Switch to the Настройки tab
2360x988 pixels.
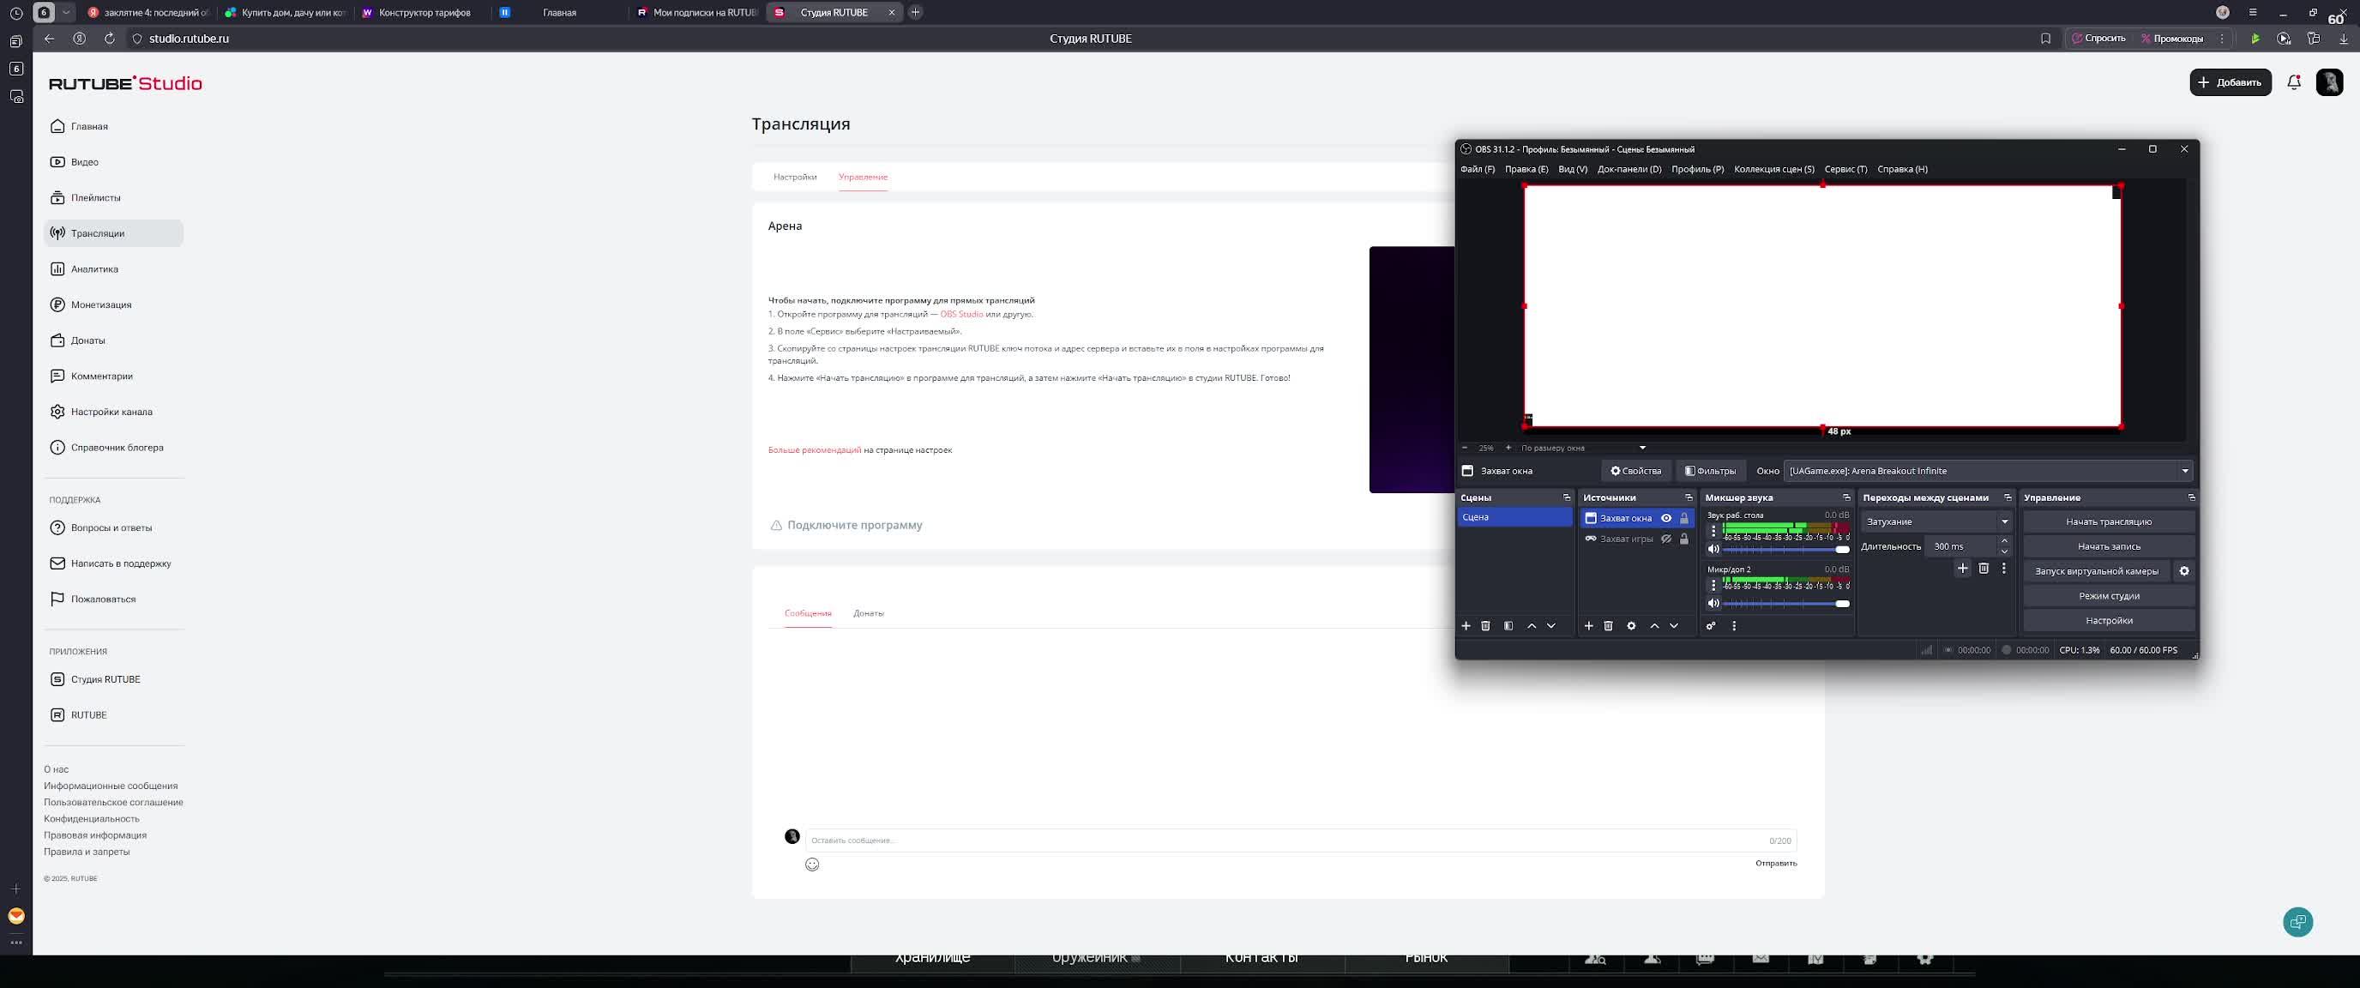pos(794,177)
